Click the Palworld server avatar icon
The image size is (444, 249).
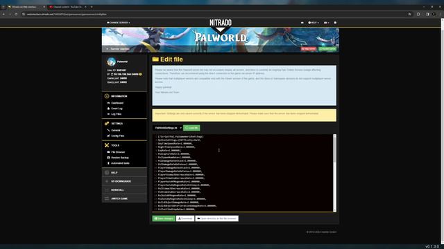[111, 62]
